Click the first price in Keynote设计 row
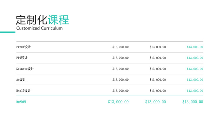The height and width of the screenshot is (124, 219). (x=120, y=69)
